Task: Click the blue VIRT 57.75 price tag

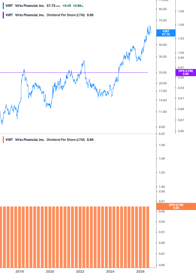Action: (166, 33)
